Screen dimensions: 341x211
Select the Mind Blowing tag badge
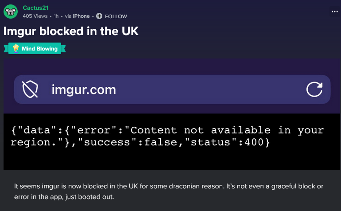coord(35,48)
